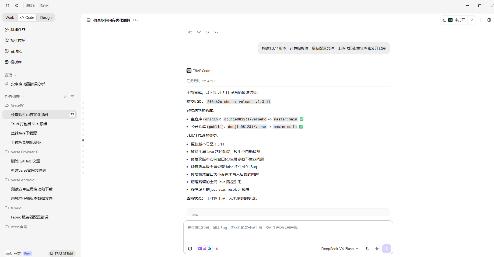This screenshot has height=257, width=494.
Task: Click the conversation icon beside the task title
Action: (x=89, y=20)
